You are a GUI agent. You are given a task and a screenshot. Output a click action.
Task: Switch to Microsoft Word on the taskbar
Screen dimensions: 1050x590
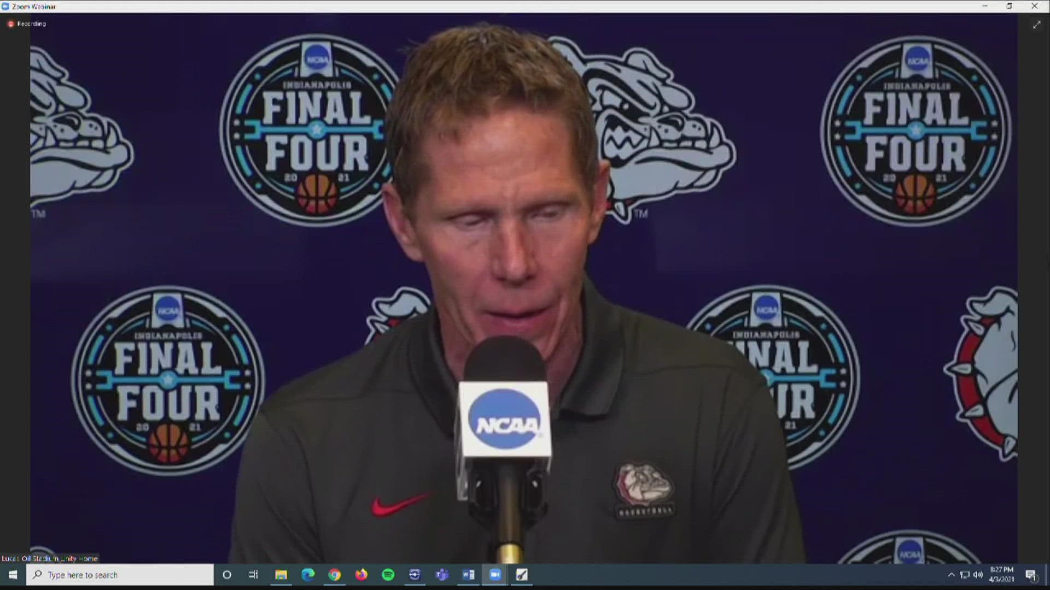click(468, 575)
